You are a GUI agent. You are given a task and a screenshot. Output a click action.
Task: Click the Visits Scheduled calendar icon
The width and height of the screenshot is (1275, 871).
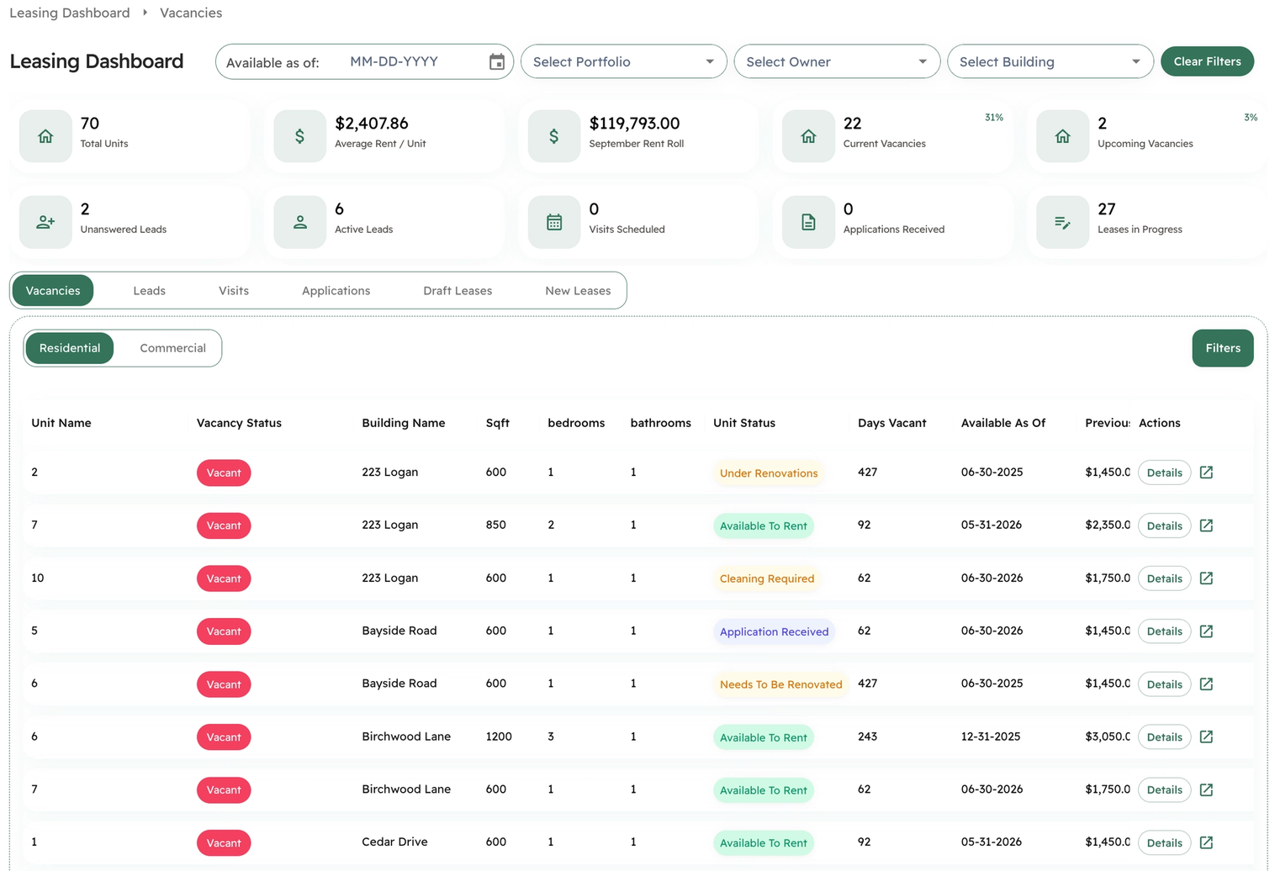pyautogui.click(x=553, y=222)
